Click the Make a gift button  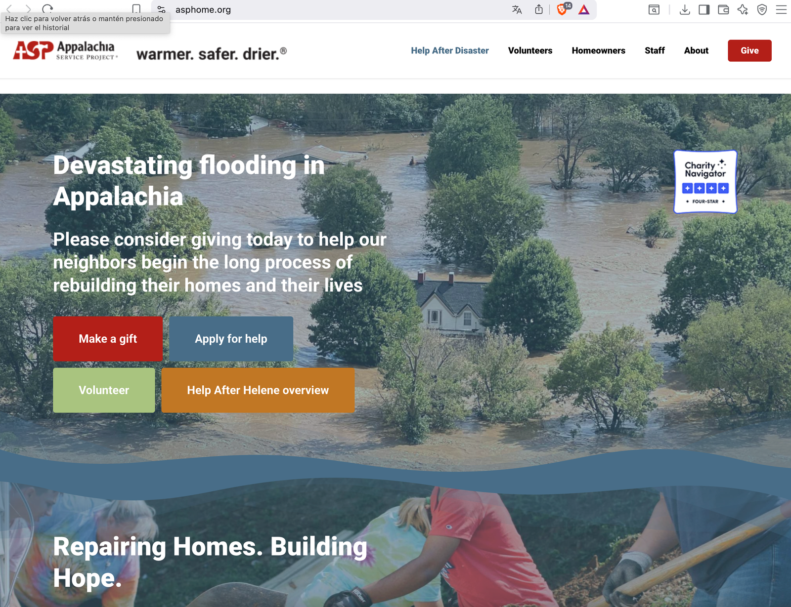[x=108, y=339]
